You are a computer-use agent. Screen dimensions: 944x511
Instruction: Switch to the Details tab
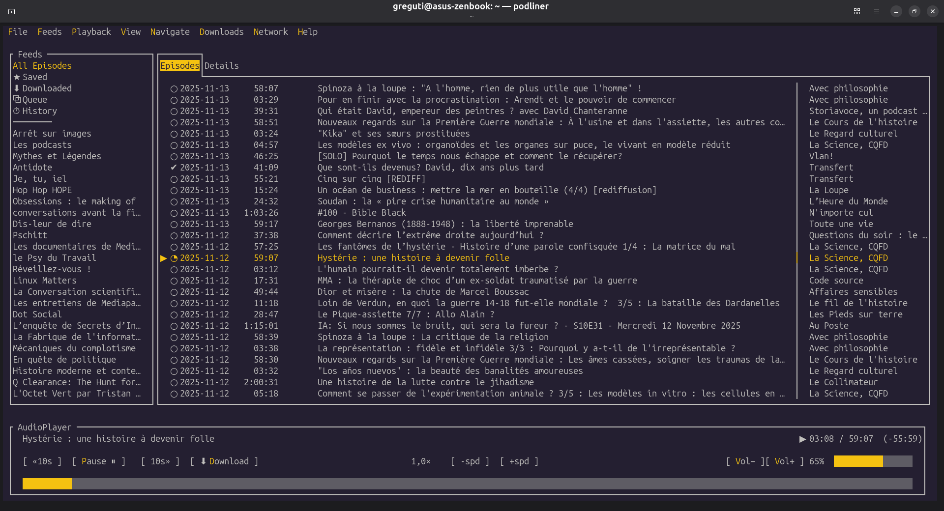pyautogui.click(x=221, y=66)
